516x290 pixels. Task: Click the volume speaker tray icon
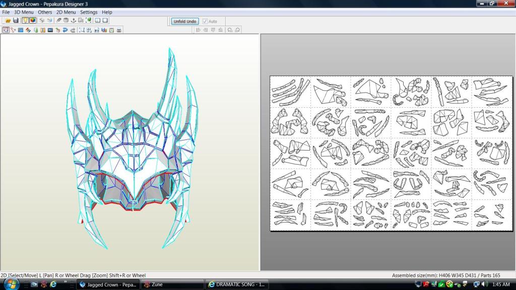pyautogui.click(x=484, y=284)
